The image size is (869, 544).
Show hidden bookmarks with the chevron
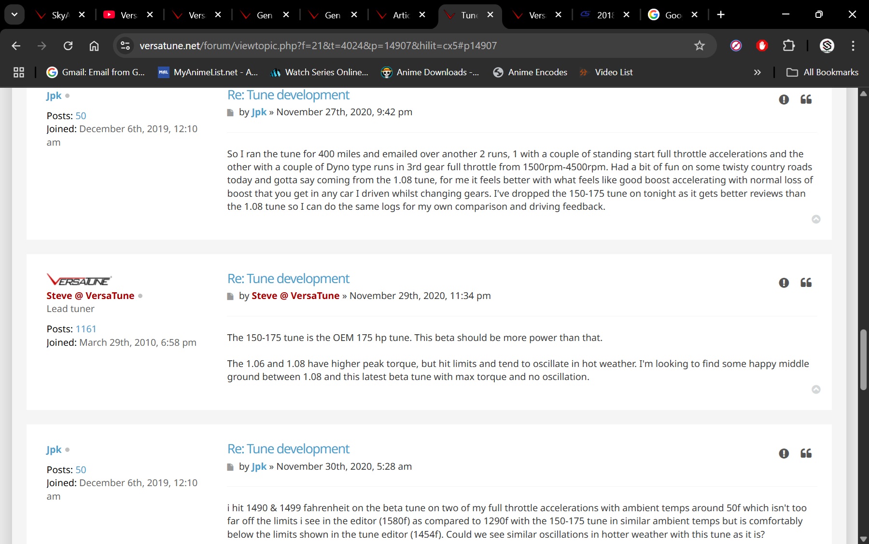tap(757, 72)
